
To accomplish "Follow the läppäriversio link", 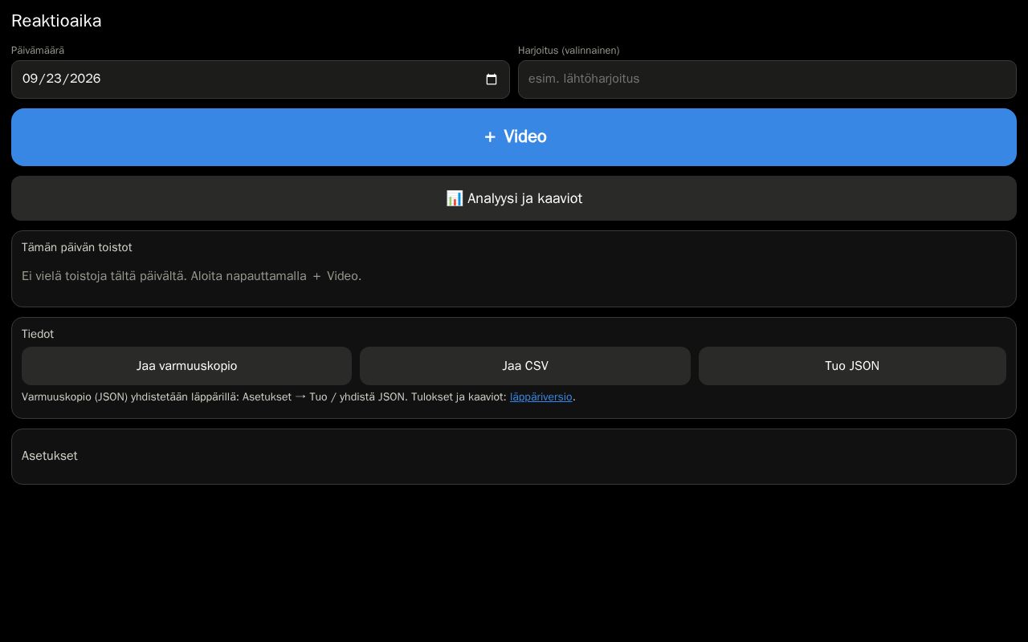I will [x=541, y=396].
